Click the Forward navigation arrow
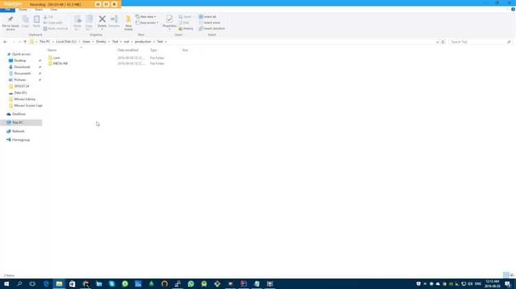Viewport: 516px width, 289px height. pos(13,42)
